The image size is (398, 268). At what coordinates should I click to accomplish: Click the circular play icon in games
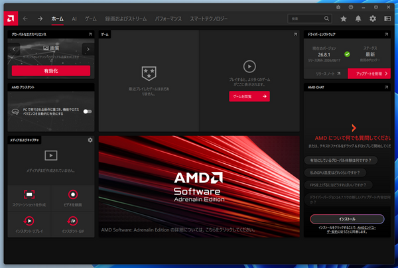point(249,66)
